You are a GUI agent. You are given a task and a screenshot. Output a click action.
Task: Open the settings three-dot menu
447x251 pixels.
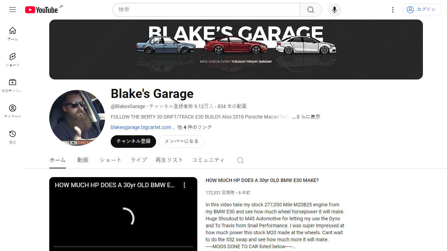[393, 10]
